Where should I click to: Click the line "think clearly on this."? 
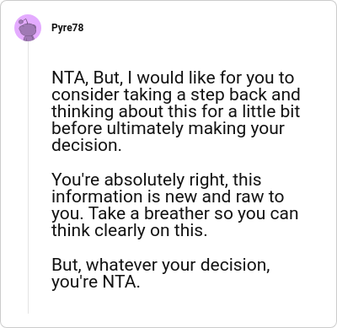pos(129,230)
